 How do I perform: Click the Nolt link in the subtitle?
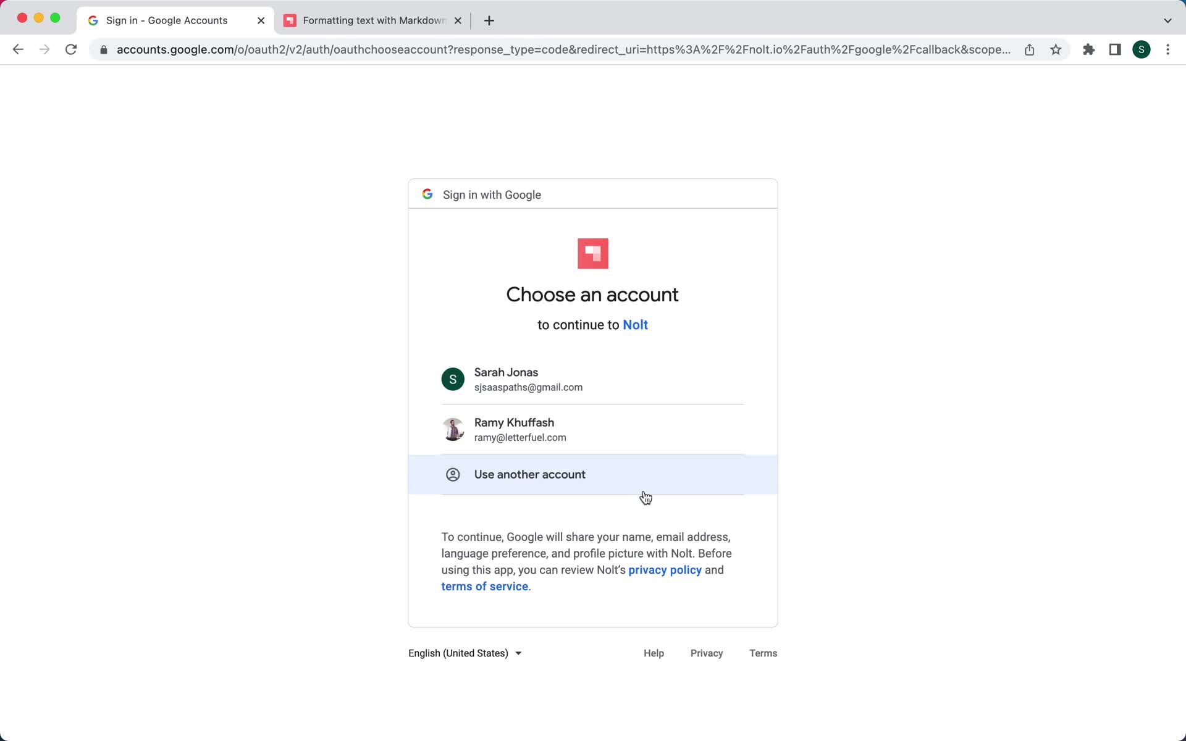(635, 325)
